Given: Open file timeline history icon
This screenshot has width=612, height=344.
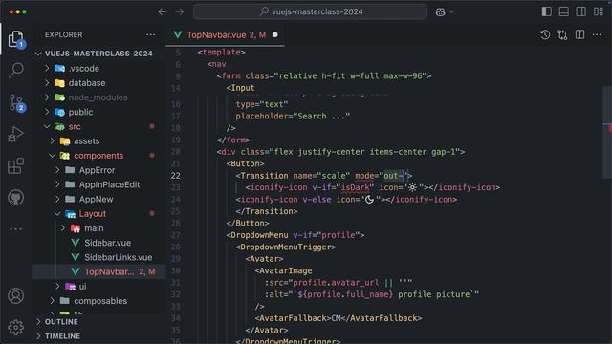Looking at the screenshot, I should point(545,34).
